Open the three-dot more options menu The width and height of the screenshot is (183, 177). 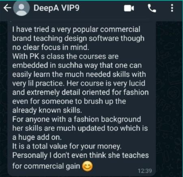click(172, 8)
